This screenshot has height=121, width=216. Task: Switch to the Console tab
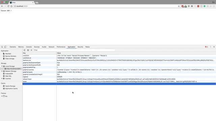pyautogui.click(x=29, y=47)
